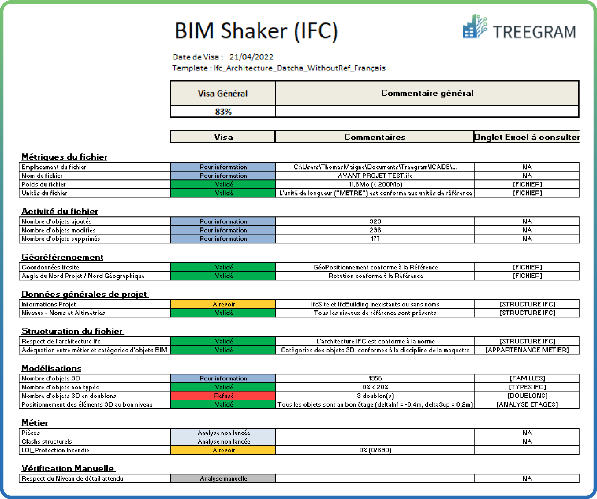Click the 'Structuration du fichier' heading
597x499 pixels.
click(x=72, y=331)
